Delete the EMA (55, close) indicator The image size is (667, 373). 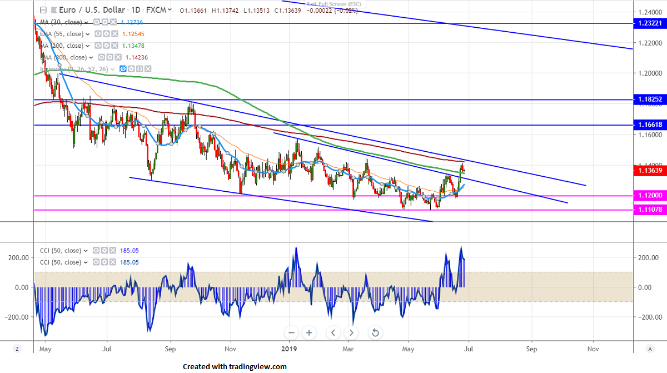(115, 34)
